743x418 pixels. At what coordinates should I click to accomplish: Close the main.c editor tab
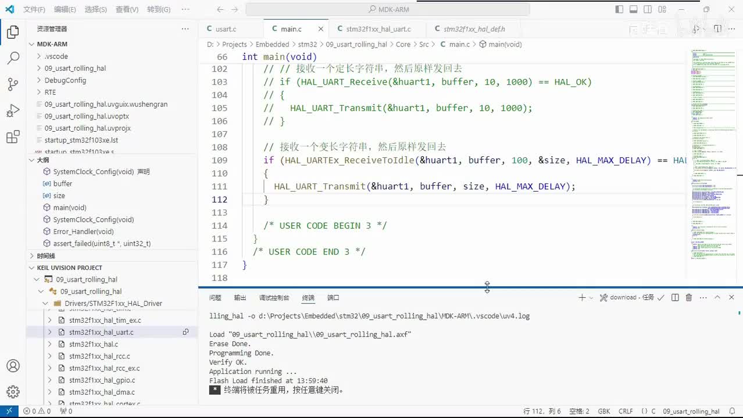[320, 28]
